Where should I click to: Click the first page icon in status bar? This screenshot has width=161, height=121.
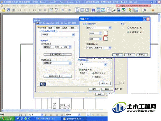21,115
